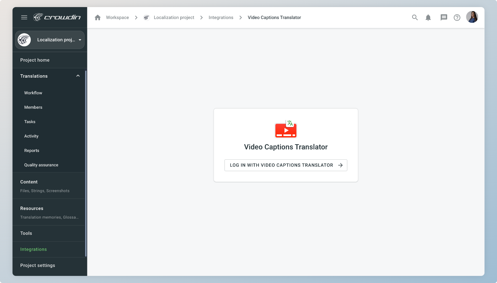This screenshot has width=497, height=283.
Task: Open the Localization project dropdown
Action: tap(50, 40)
